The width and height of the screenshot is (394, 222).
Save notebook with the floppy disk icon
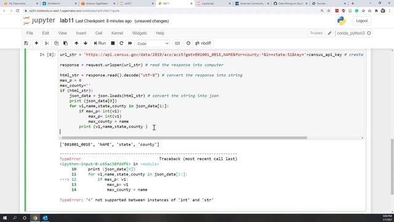pyautogui.click(x=26, y=43)
